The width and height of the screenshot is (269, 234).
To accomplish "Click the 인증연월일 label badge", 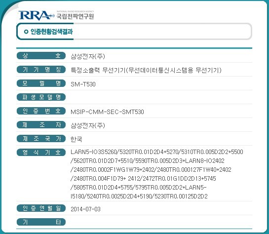I will point(41,208).
